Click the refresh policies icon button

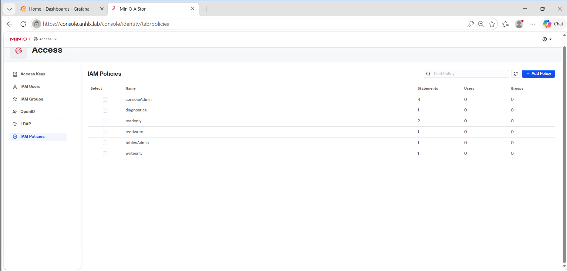(x=515, y=74)
